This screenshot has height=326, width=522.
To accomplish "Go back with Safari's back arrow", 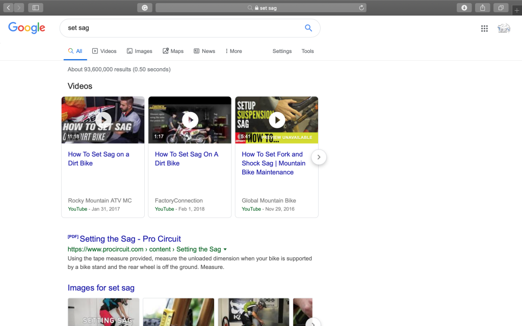I will (8, 8).
